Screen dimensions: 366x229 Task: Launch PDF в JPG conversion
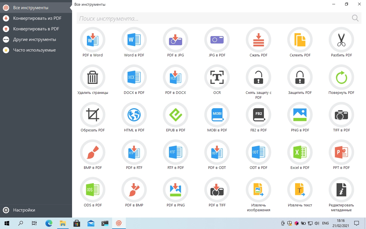tap(176, 40)
